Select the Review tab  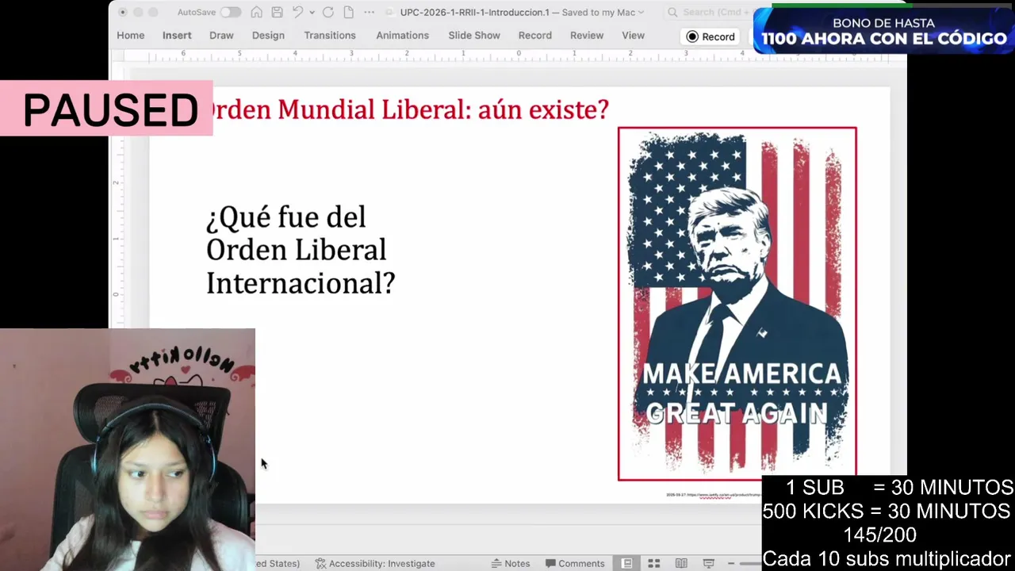[x=587, y=36]
